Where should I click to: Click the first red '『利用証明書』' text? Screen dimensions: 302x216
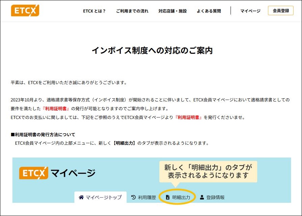56,109
